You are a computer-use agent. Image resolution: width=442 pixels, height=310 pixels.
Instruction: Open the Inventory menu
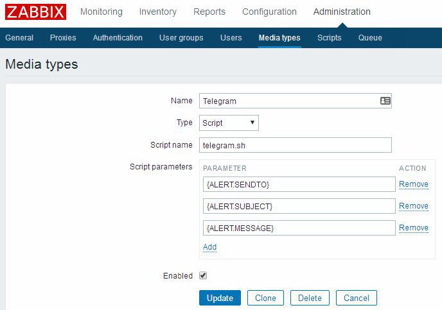click(x=157, y=12)
